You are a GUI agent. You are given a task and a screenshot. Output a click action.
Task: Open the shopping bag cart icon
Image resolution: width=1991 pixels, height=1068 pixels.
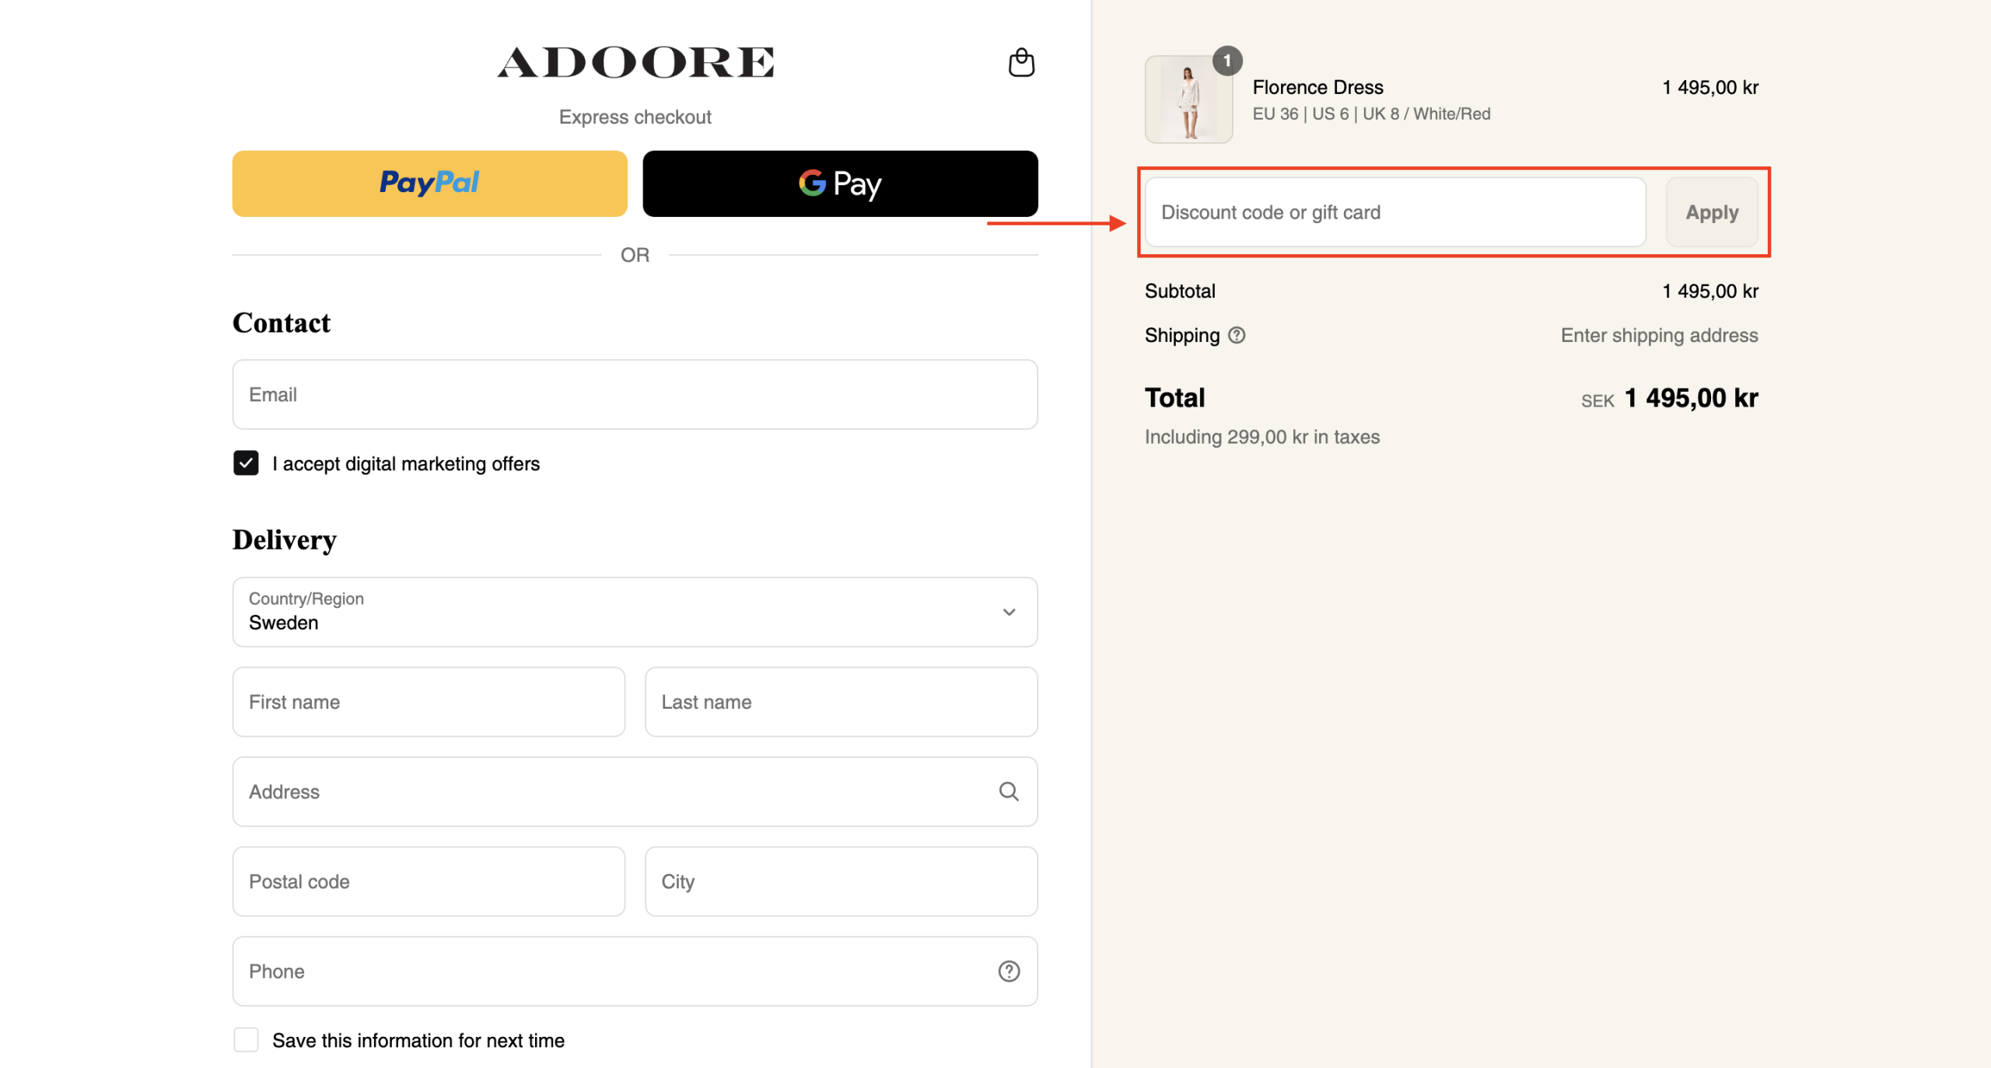pyautogui.click(x=1021, y=62)
